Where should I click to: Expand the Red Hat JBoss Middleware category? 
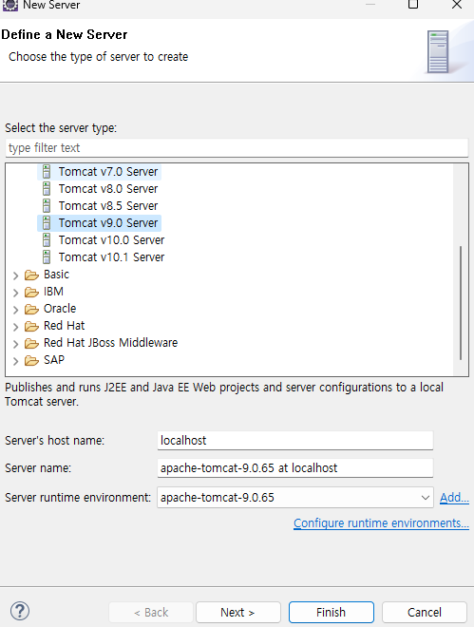pyautogui.click(x=15, y=344)
